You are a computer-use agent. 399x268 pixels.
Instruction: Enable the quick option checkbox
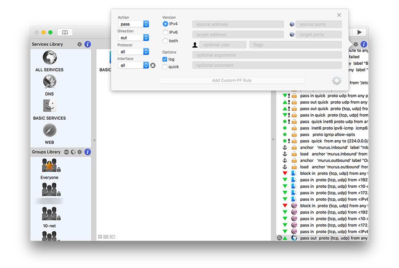pos(165,67)
